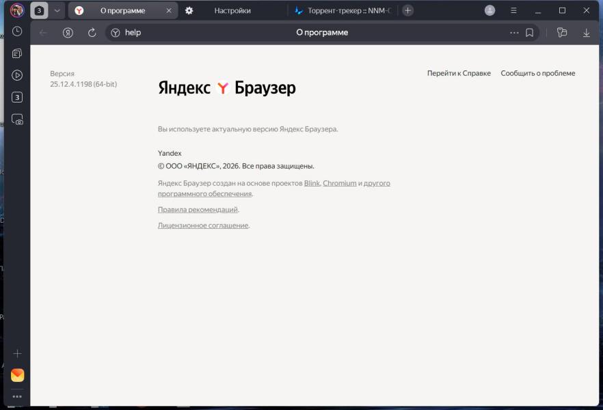Open the Лицензионное соглашение link
This screenshot has width=603, height=410.
coord(203,225)
